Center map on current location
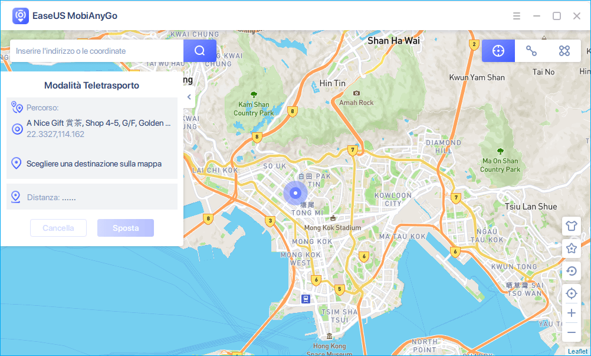This screenshot has width=591, height=356. coord(571,293)
